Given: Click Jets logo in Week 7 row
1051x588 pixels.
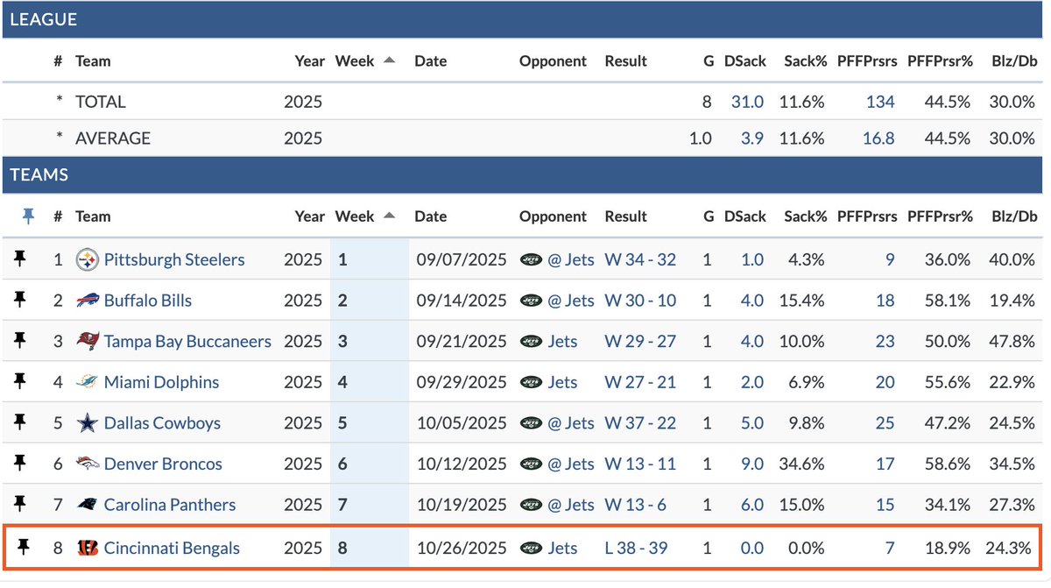Looking at the screenshot, I should pos(531,505).
